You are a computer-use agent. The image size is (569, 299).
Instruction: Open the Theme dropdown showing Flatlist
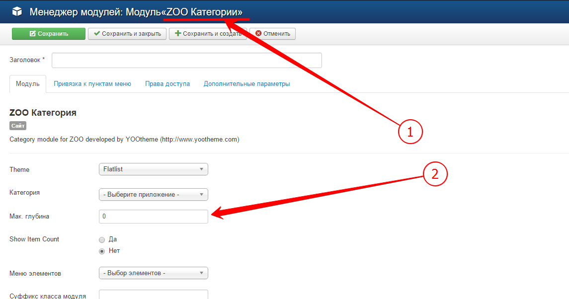(154, 169)
